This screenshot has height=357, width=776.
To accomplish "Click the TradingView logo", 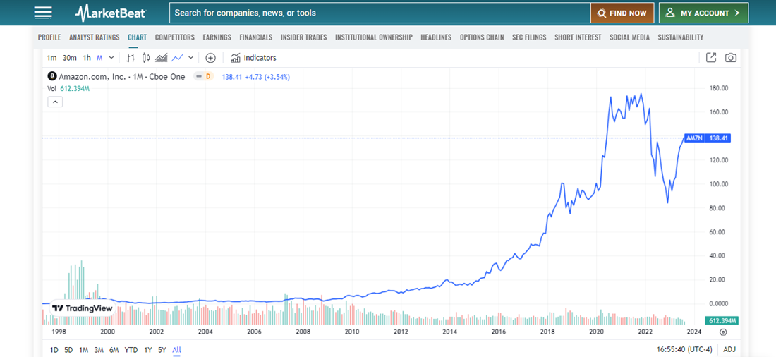I will click(x=83, y=308).
